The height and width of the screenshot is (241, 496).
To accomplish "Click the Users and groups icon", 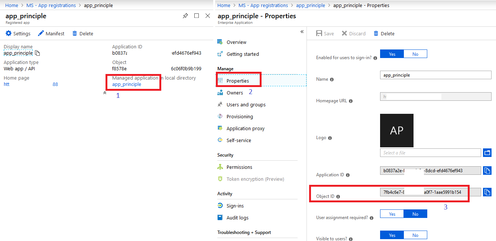I will pyautogui.click(x=220, y=105).
